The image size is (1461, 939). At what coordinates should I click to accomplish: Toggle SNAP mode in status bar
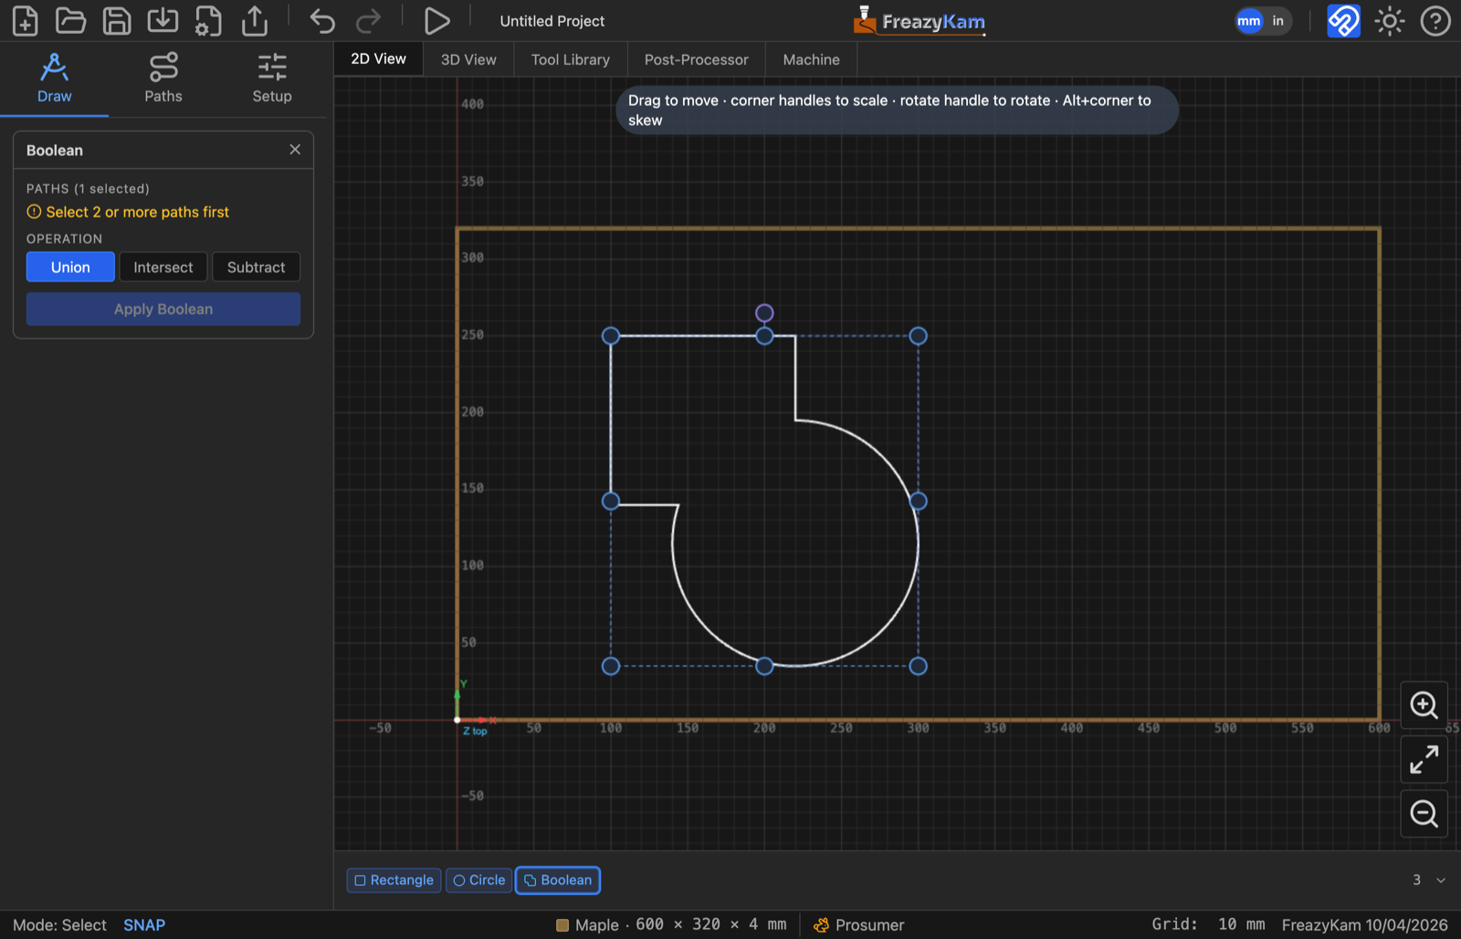coord(144,925)
